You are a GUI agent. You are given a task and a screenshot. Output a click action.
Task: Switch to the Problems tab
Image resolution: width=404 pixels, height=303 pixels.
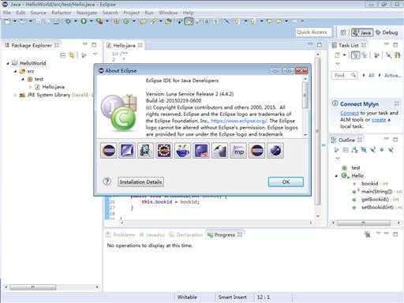(121, 234)
